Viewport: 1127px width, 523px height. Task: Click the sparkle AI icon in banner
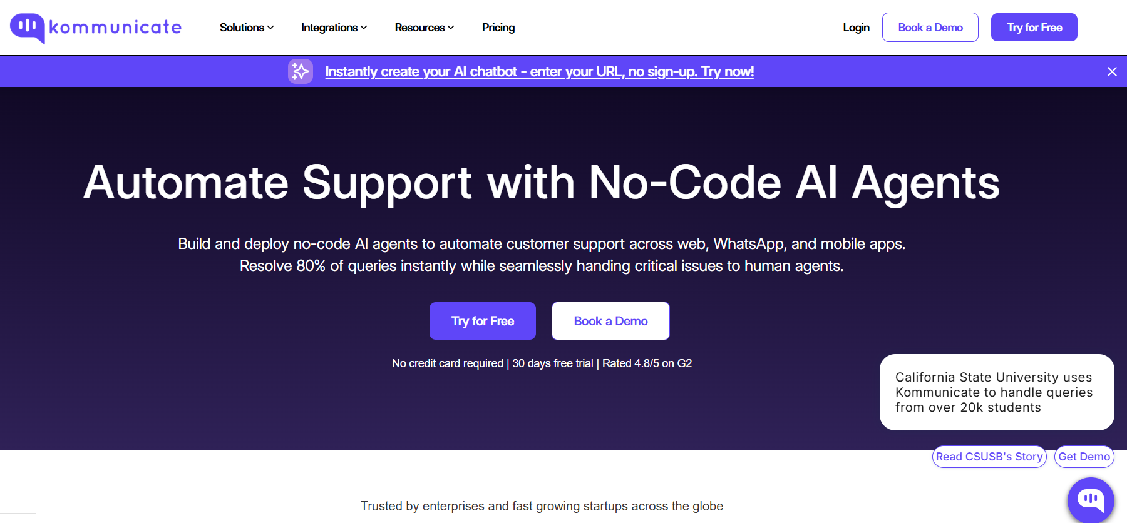coord(301,71)
